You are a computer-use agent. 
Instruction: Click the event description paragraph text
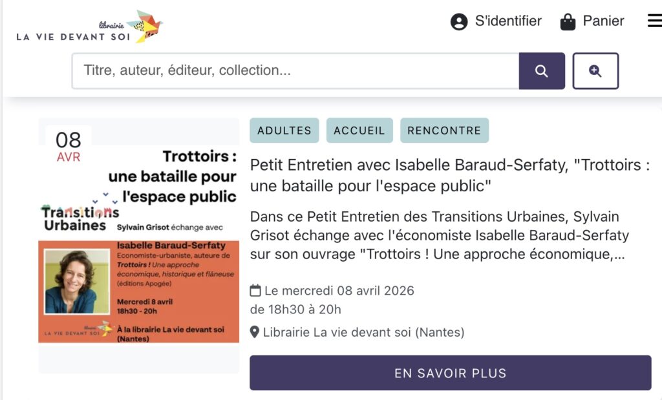[x=440, y=235]
